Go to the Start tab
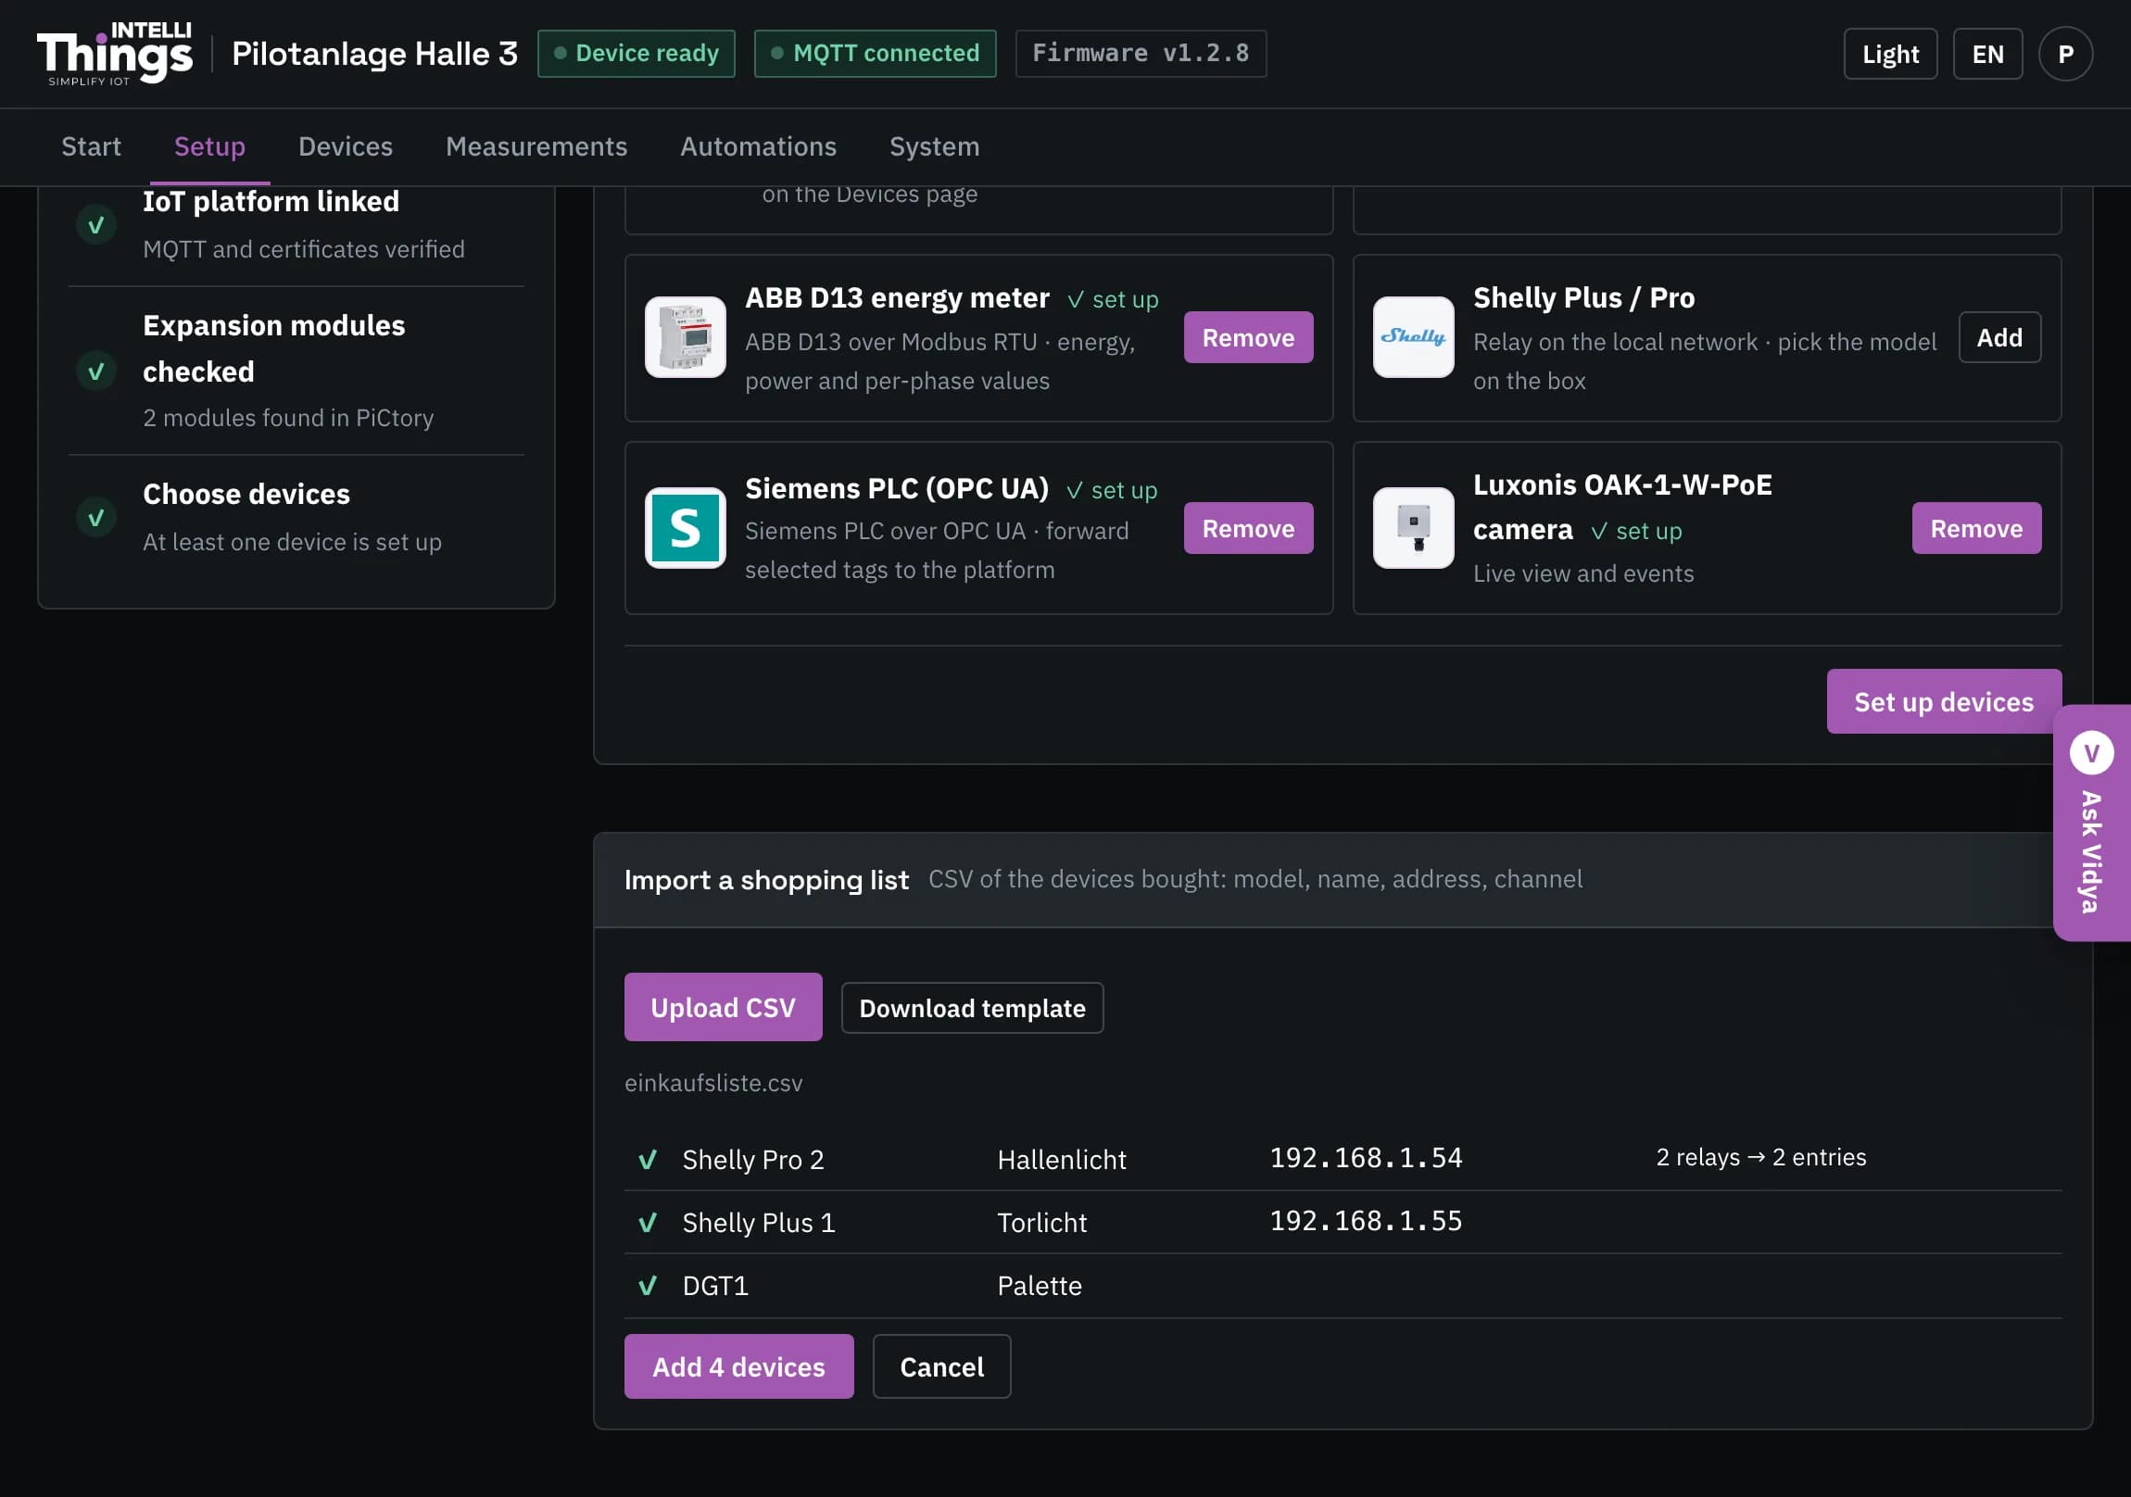This screenshot has height=1497, width=2131. tap(91, 146)
